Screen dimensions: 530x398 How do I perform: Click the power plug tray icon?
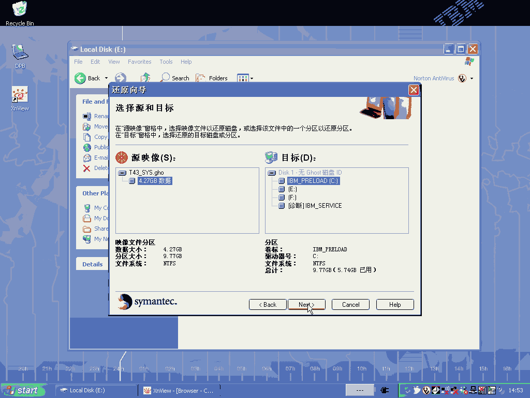[385, 390]
